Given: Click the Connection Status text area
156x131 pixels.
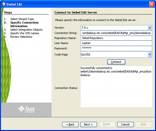Looking at the screenshot, I should pyautogui.click(x=116, y=86).
